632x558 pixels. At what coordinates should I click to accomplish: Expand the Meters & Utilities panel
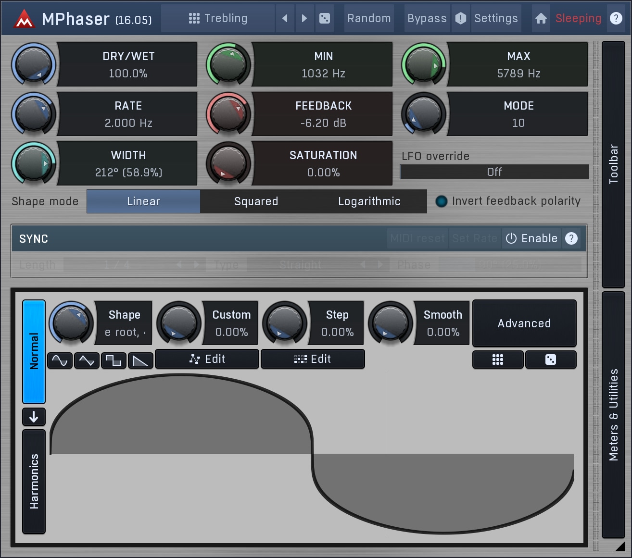[613, 415]
